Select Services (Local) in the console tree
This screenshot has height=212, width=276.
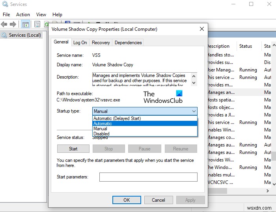point(24,35)
